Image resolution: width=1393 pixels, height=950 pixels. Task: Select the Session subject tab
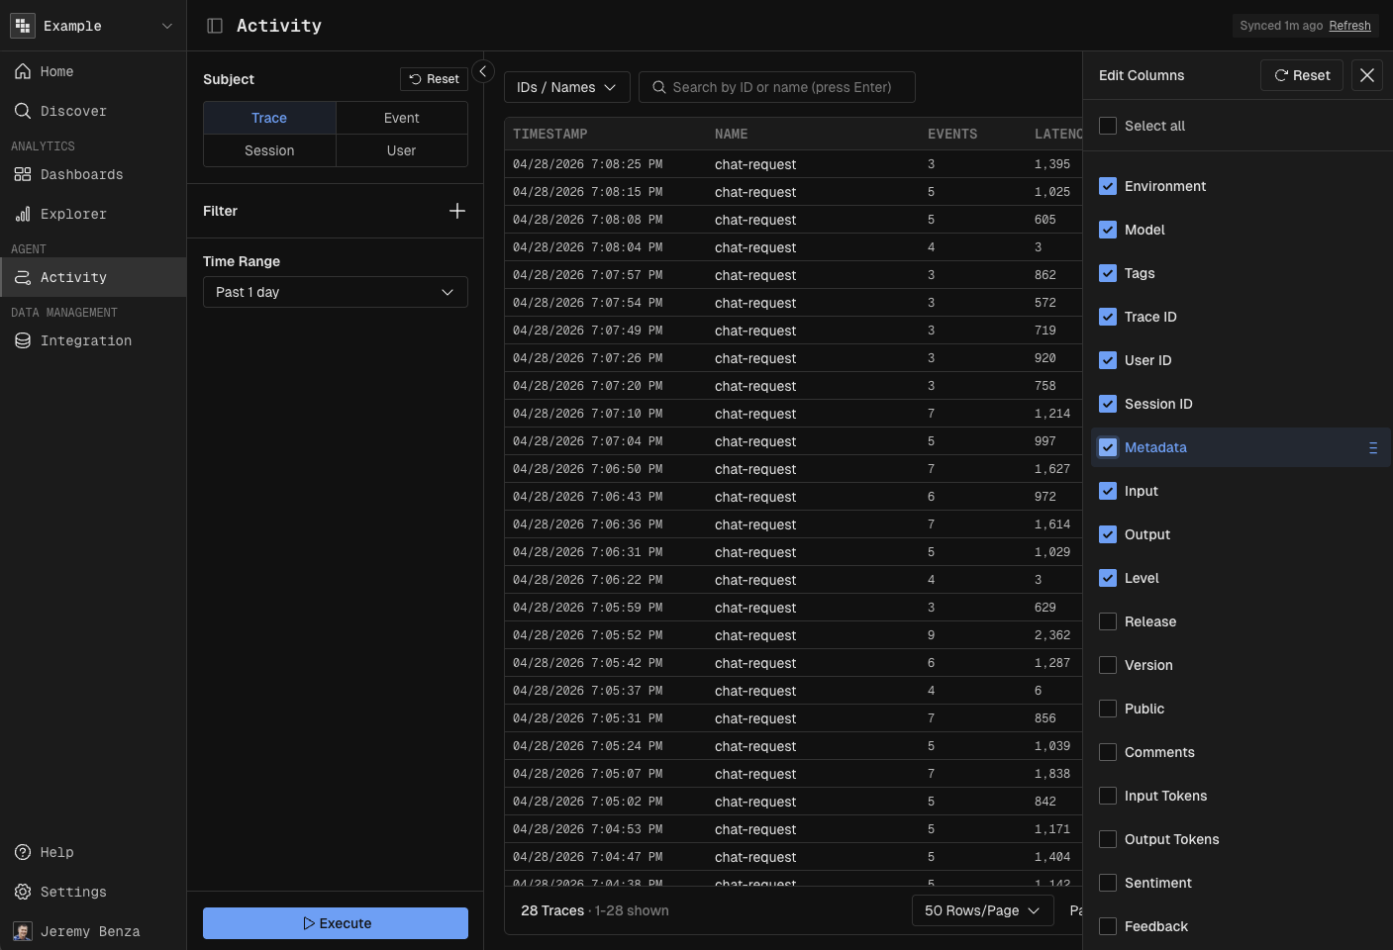coord(269,151)
